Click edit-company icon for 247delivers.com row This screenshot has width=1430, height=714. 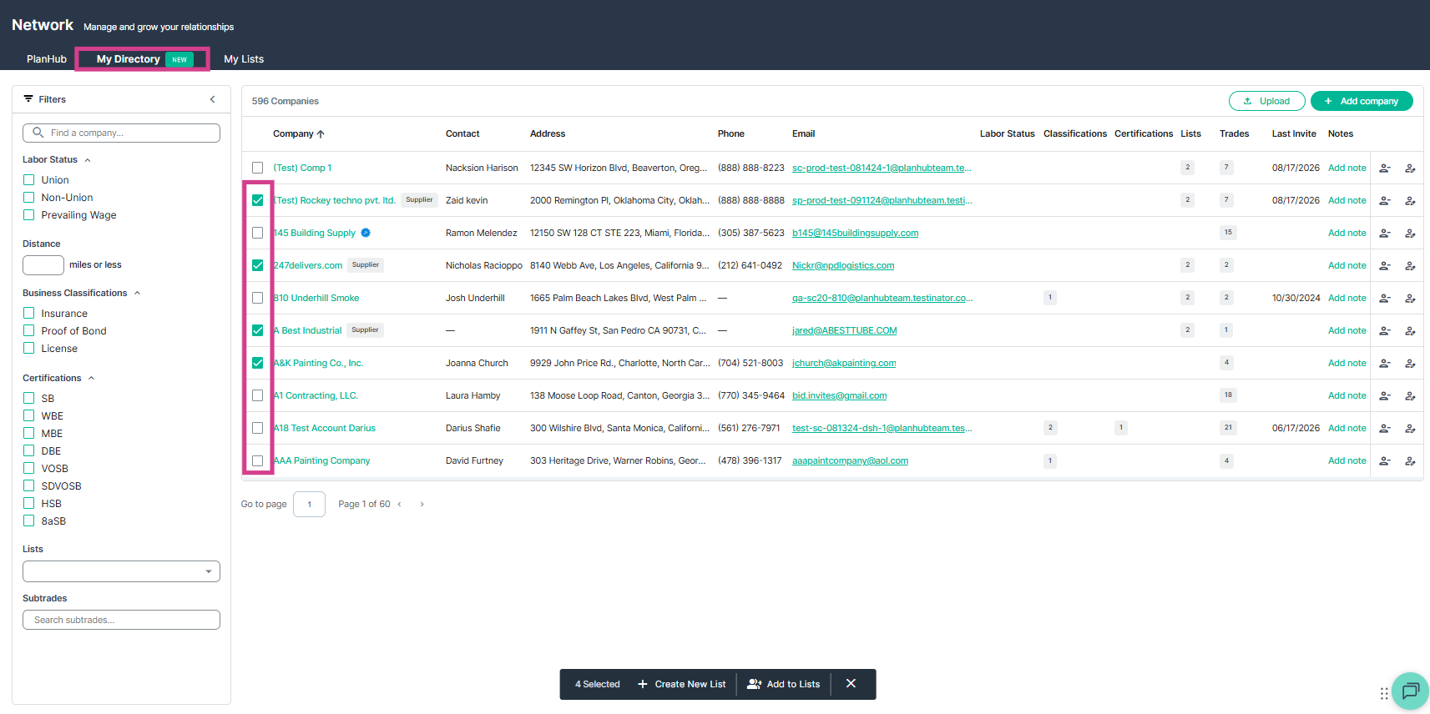1410,266
